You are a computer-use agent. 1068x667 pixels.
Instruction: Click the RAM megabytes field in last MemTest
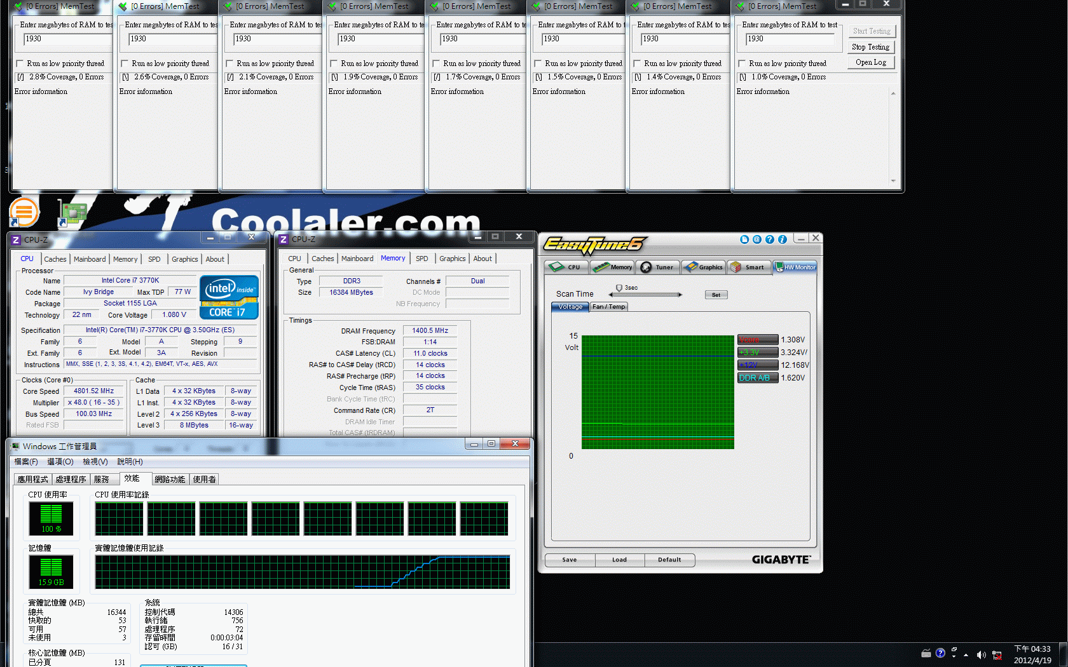coord(790,39)
